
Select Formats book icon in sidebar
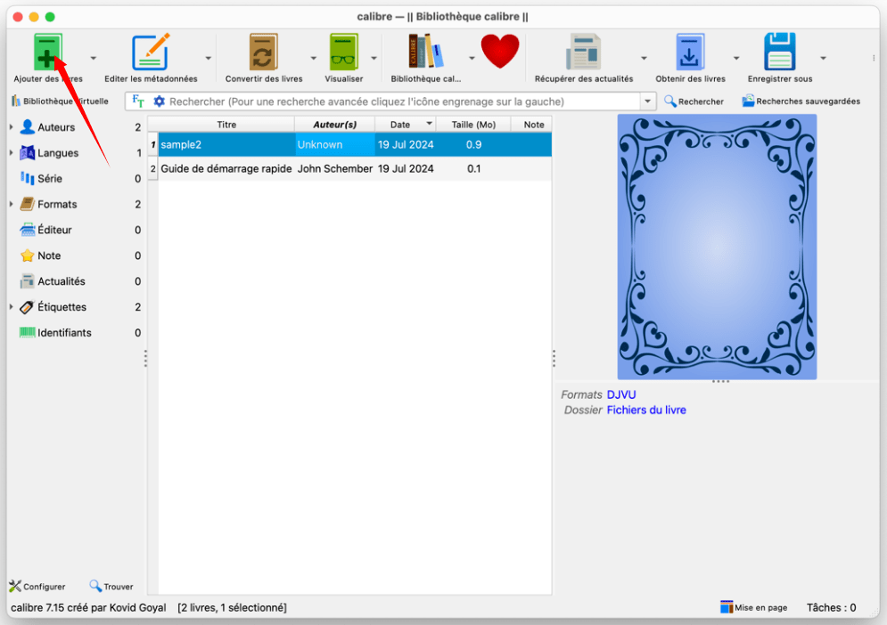coord(27,204)
